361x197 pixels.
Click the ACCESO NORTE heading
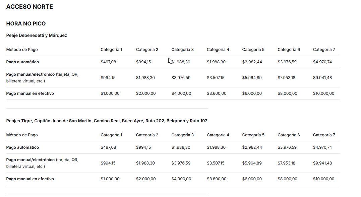[x=29, y=7]
